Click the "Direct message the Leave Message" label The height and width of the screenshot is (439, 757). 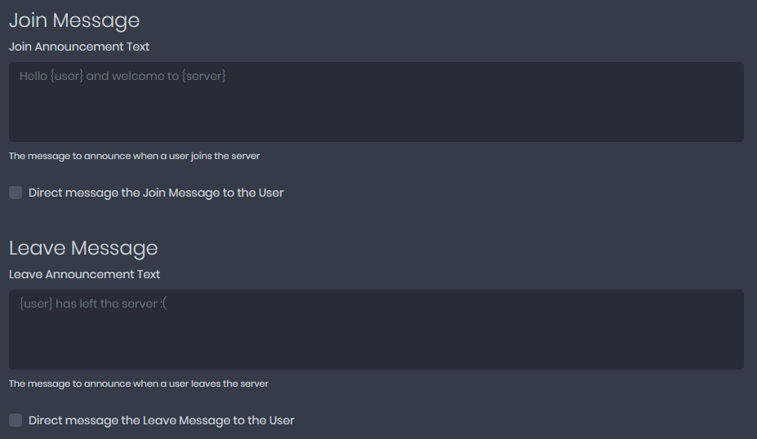click(161, 420)
